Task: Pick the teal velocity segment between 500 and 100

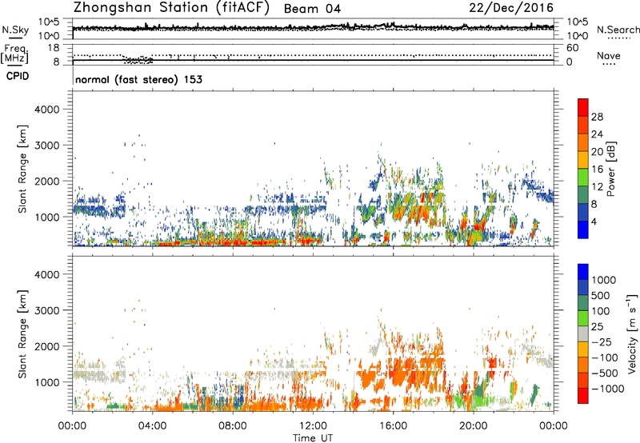Action: [583, 303]
